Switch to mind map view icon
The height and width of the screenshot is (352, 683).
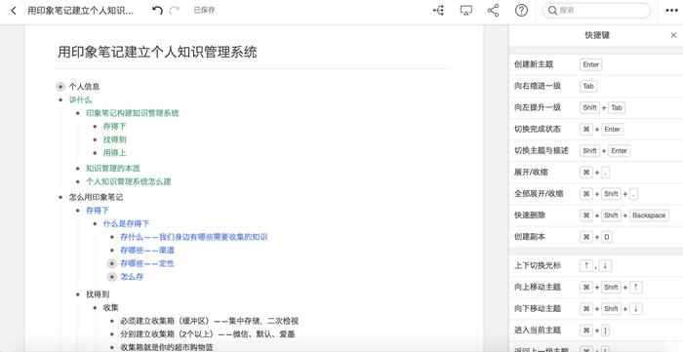pos(438,11)
